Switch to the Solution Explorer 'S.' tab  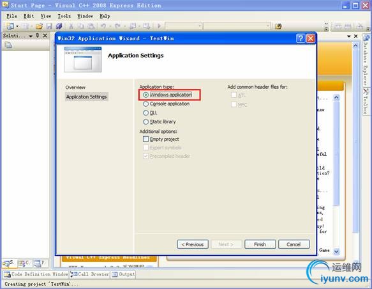[x=9, y=263]
